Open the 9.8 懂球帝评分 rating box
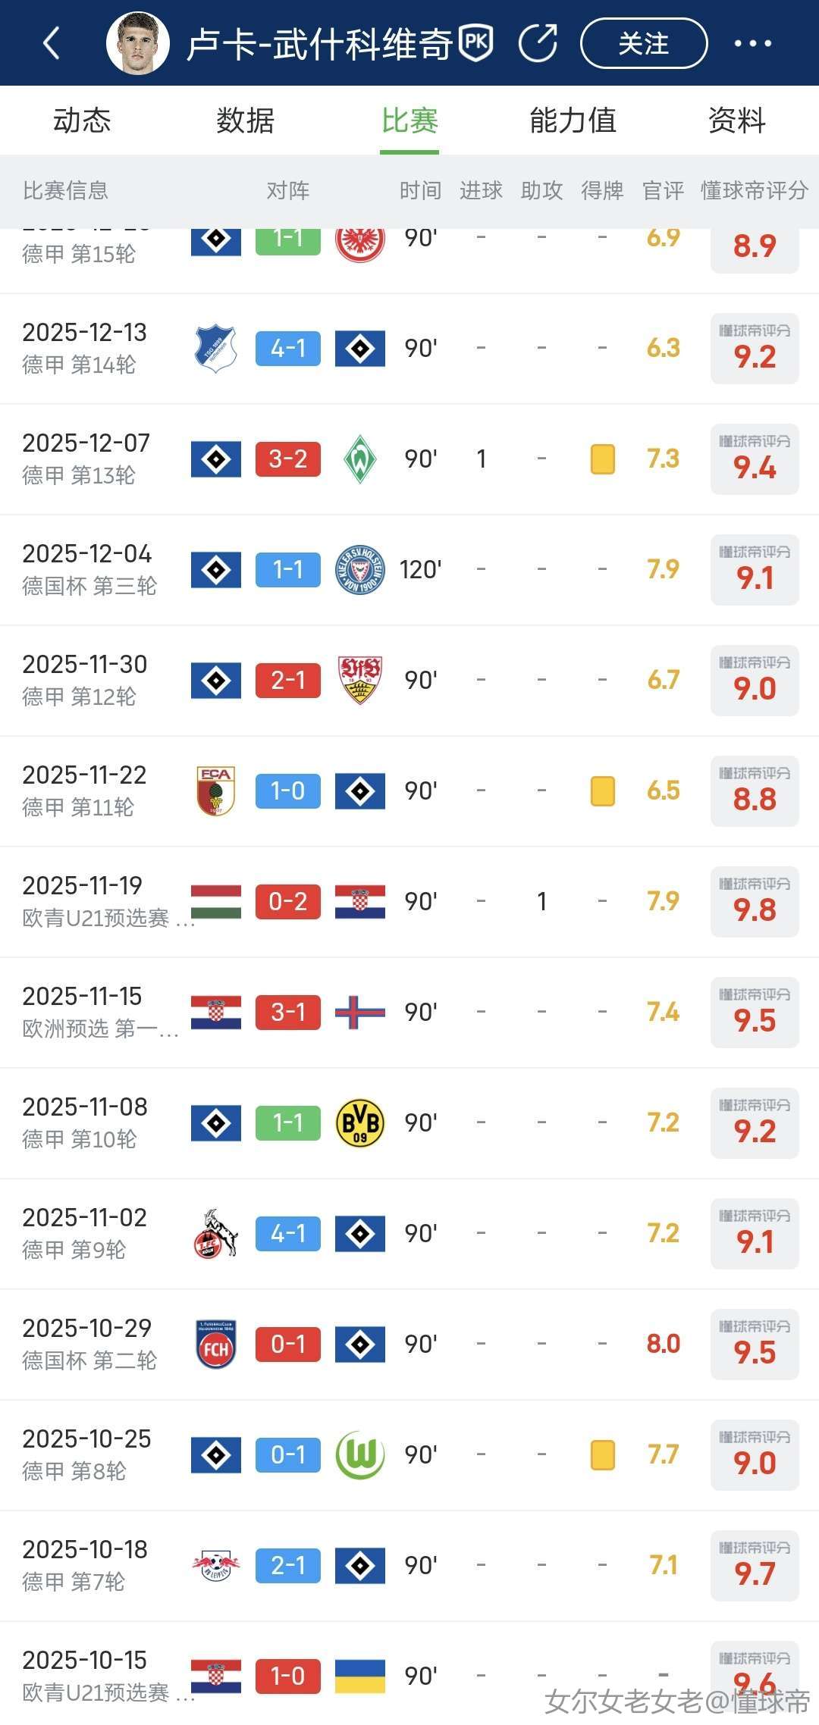 pos(755,902)
